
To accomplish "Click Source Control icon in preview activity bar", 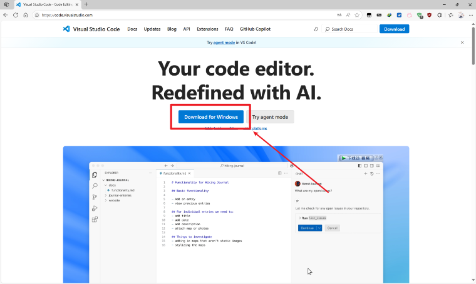I will [x=95, y=197].
